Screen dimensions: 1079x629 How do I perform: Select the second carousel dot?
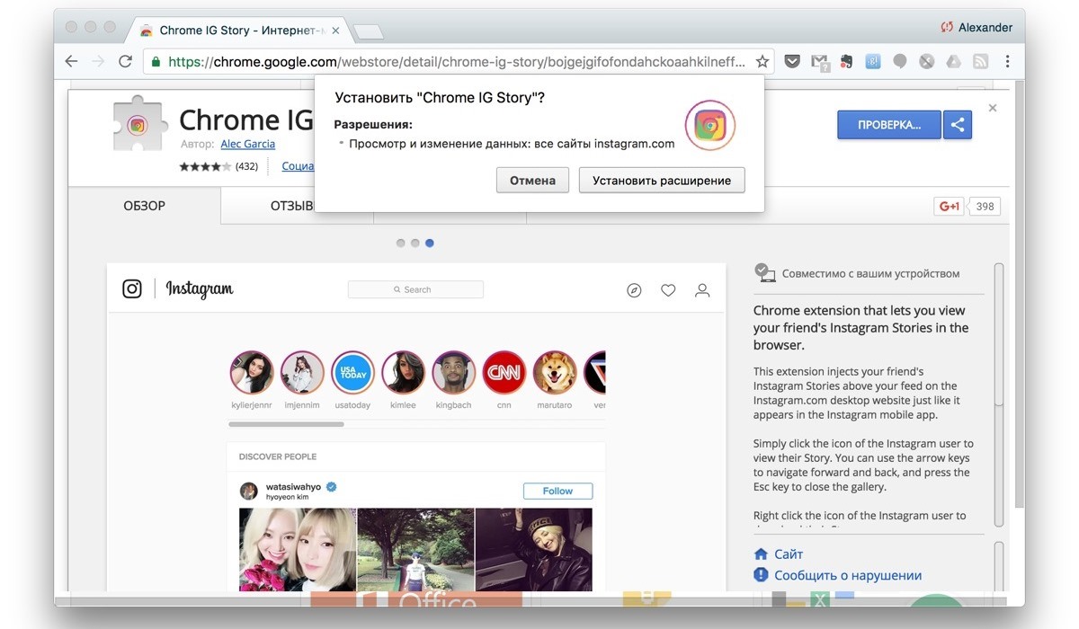click(x=415, y=243)
